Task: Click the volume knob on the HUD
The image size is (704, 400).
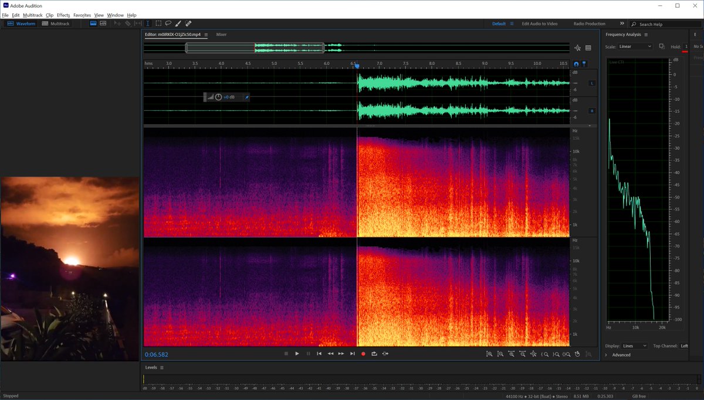Action: click(218, 97)
